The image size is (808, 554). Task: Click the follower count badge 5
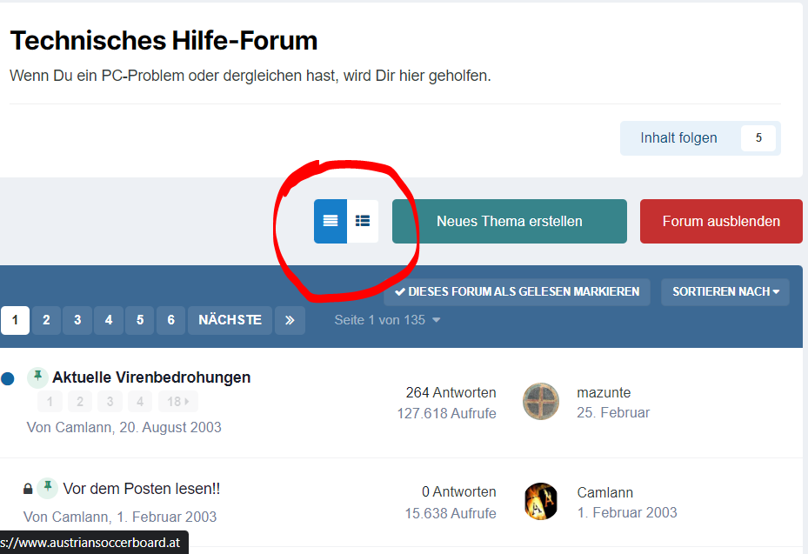758,138
